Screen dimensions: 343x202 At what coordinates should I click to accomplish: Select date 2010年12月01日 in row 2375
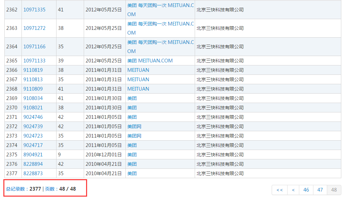click(104, 155)
